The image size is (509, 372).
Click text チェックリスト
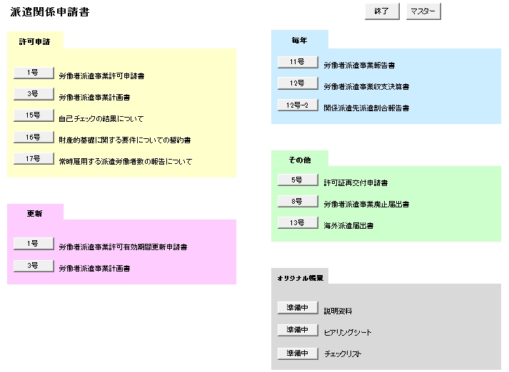click(x=343, y=354)
